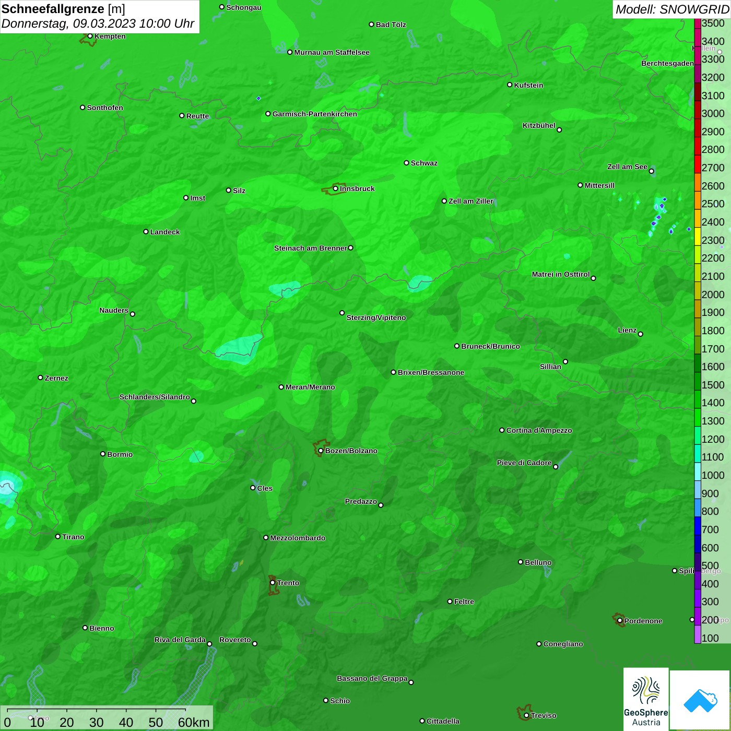Click the Riva del Garda label

pyautogui.click(x=180, y=640)
